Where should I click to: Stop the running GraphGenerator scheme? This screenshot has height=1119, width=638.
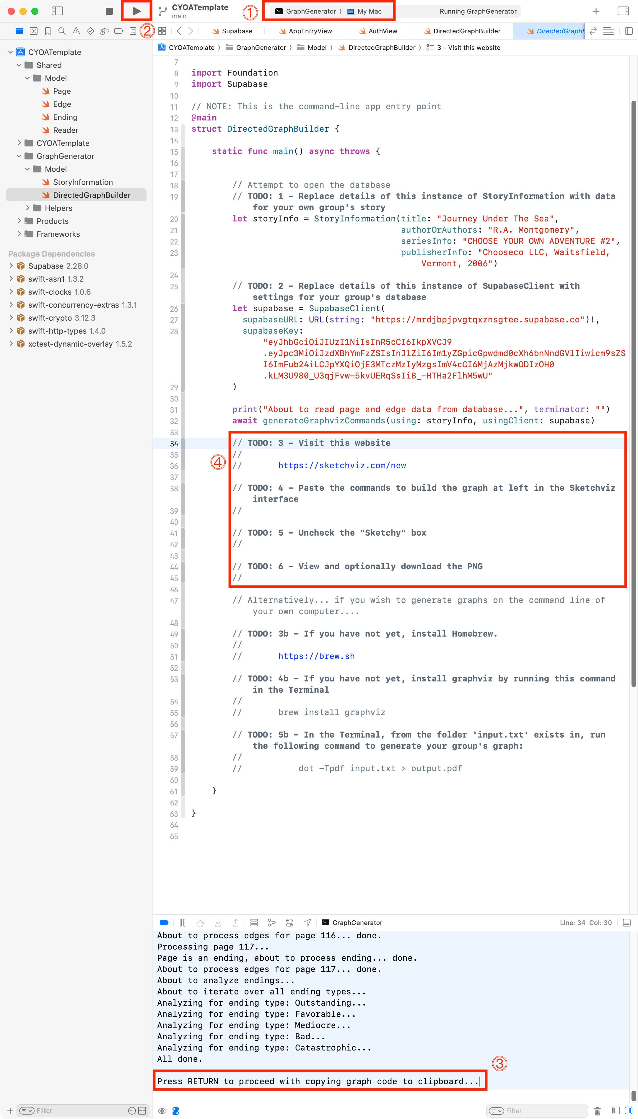click(x=110, y=11)
